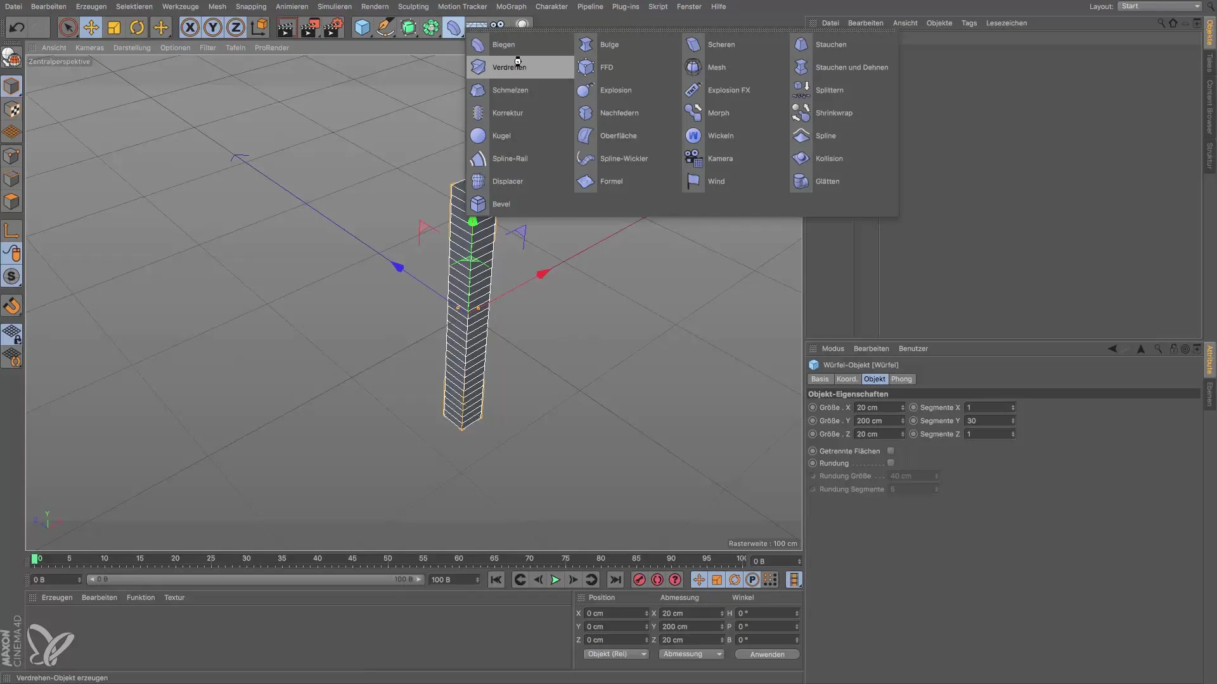Click frame 50 on timeline ruler

387,559
